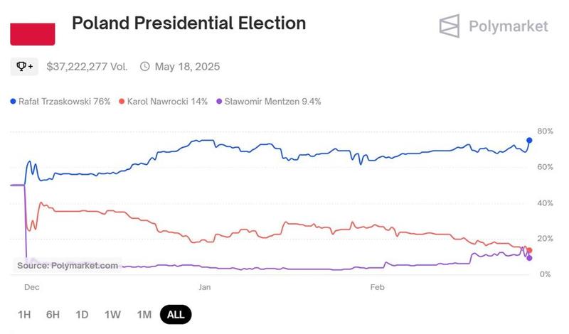Click the trophy icon button
The width and height of the screenshot is (569, 334).
[23, 66]
